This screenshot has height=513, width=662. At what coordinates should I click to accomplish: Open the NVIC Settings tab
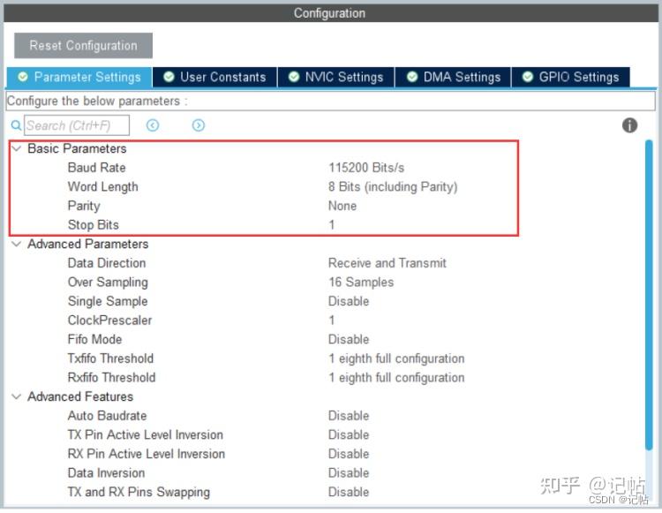tap(335, 78)
